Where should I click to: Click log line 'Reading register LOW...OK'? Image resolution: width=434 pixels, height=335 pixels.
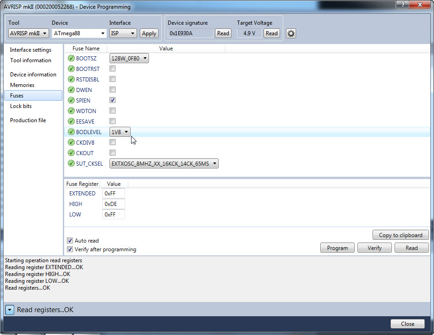(37, 281)
